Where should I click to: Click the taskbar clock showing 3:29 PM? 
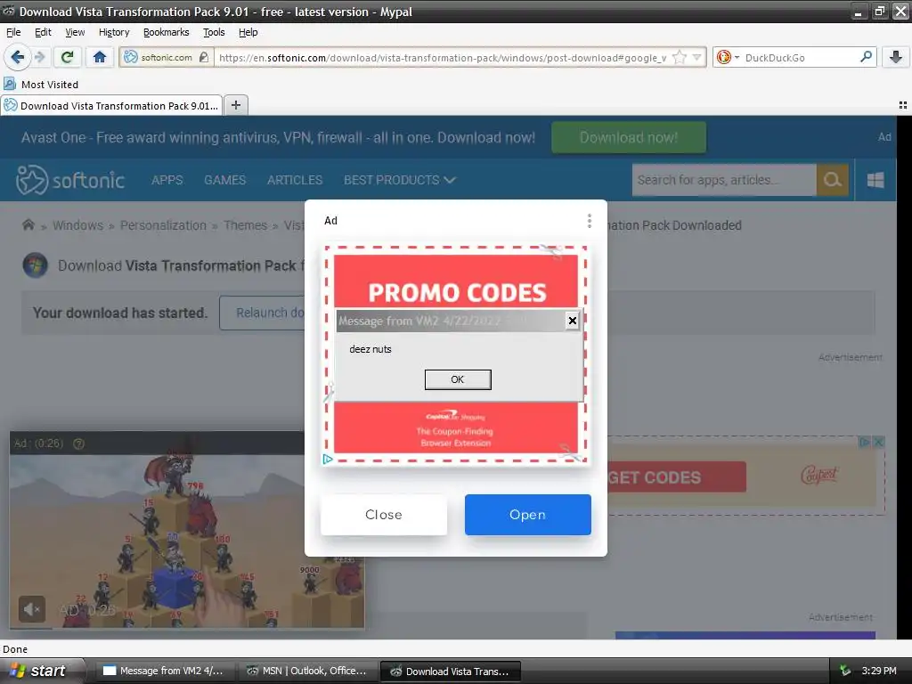[879, 671]
